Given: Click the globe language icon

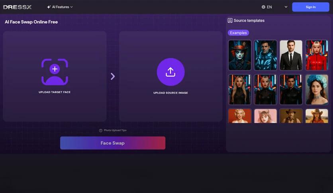Looking at the screenshot, I should click(x=263, y=7).
